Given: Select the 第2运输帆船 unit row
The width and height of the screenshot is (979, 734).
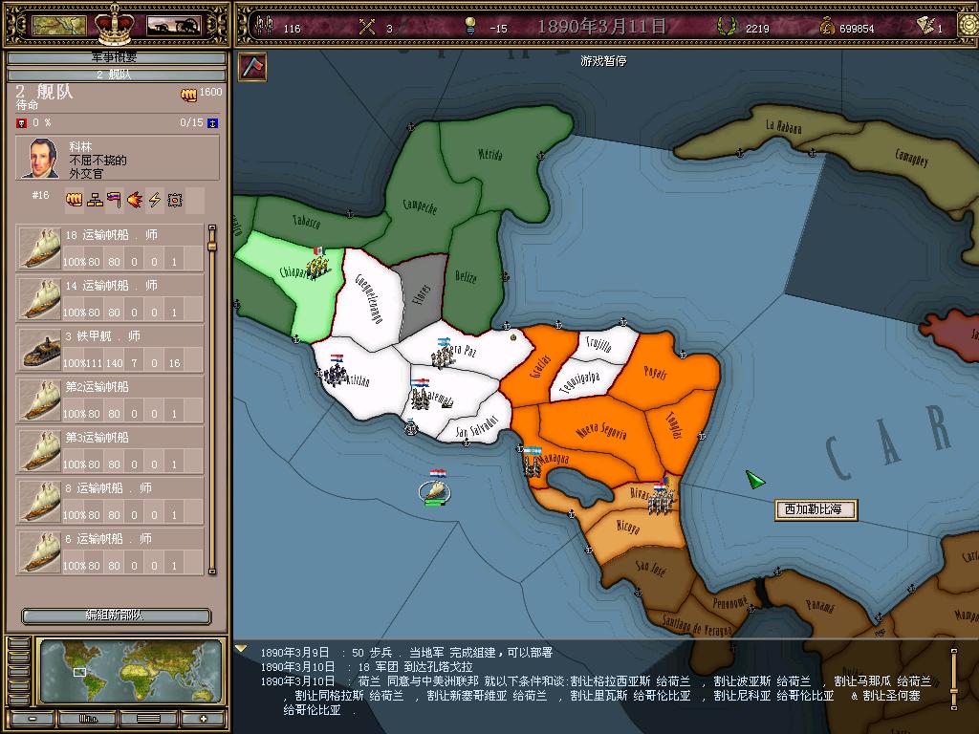Looking at the screenshot, I should pyautogui.click(x=110, y=399).
